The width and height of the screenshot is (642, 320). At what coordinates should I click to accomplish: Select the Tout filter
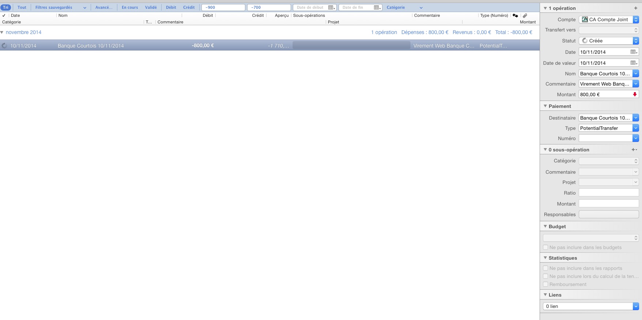click(22, 7)
